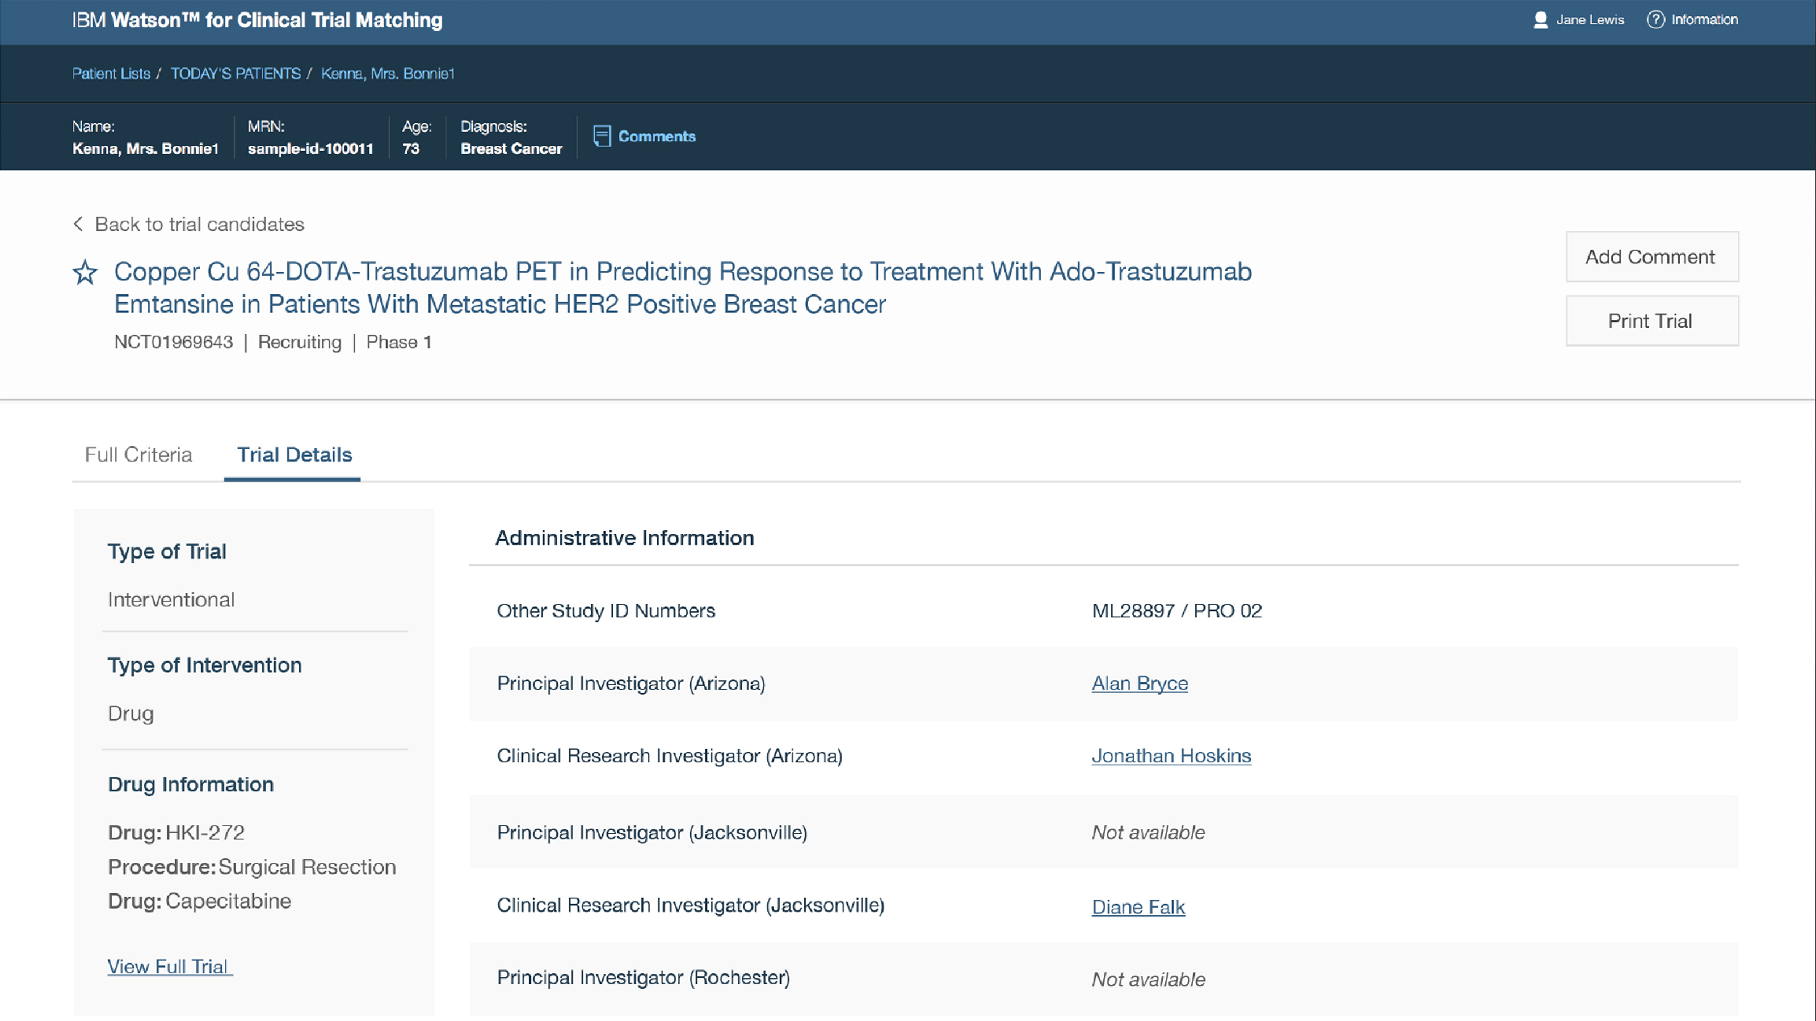Navigate to TODAY'S PATIENTS breadcrumb
Viewport: 1816px width, 1021px height.
click(x=236, y=73)
